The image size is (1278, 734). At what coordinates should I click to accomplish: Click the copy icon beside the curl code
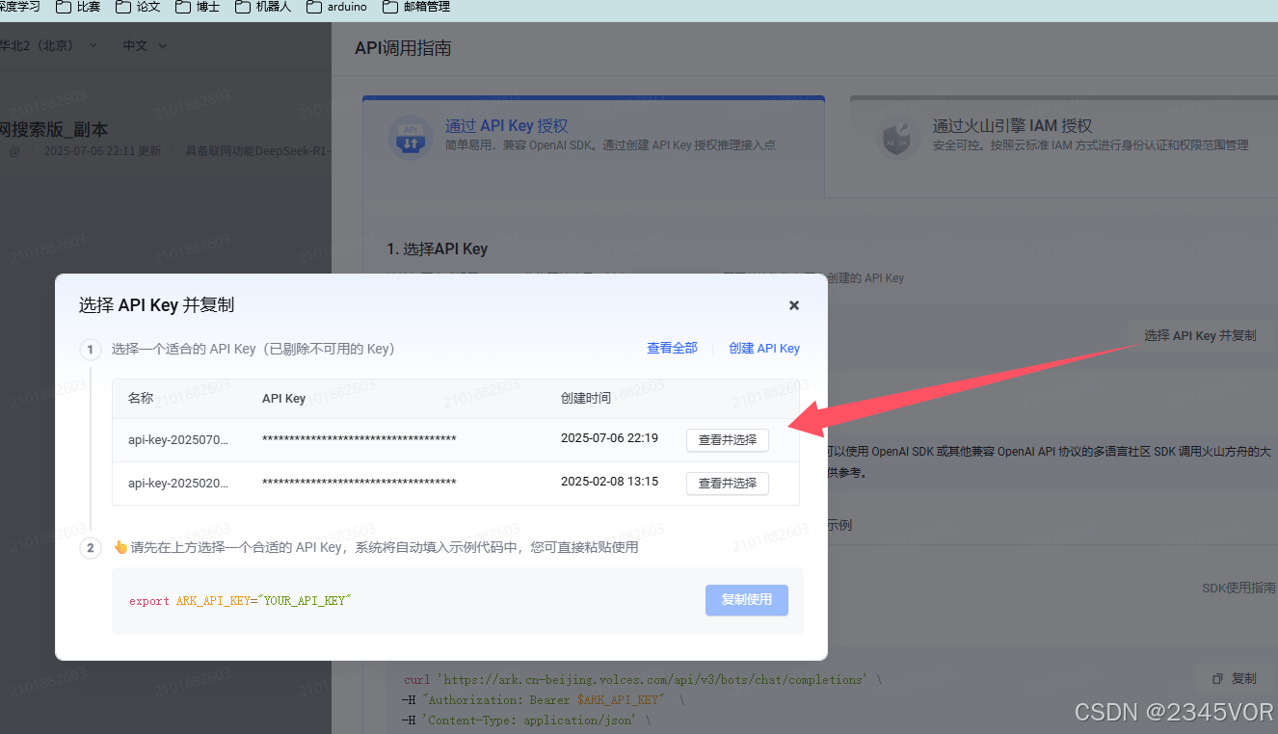tap(1218, 678)
